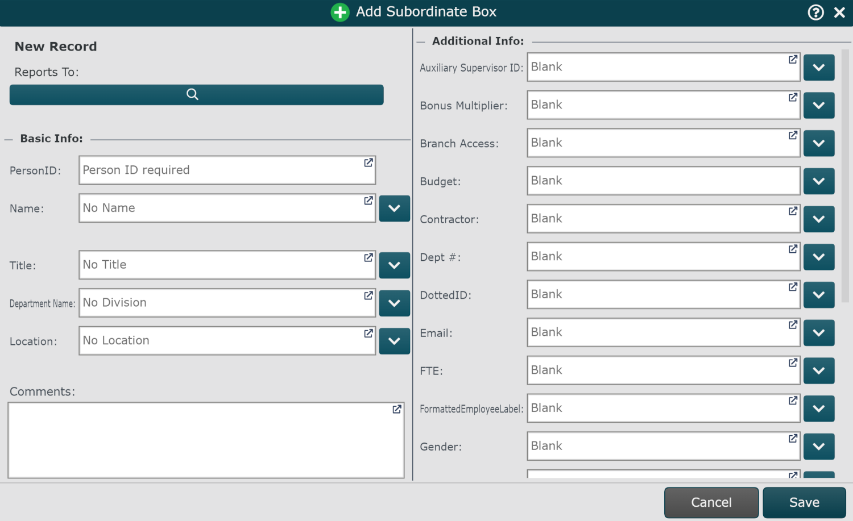Save the new record
This screenshot has height=521, width=853.
click(x=804, y=502)
